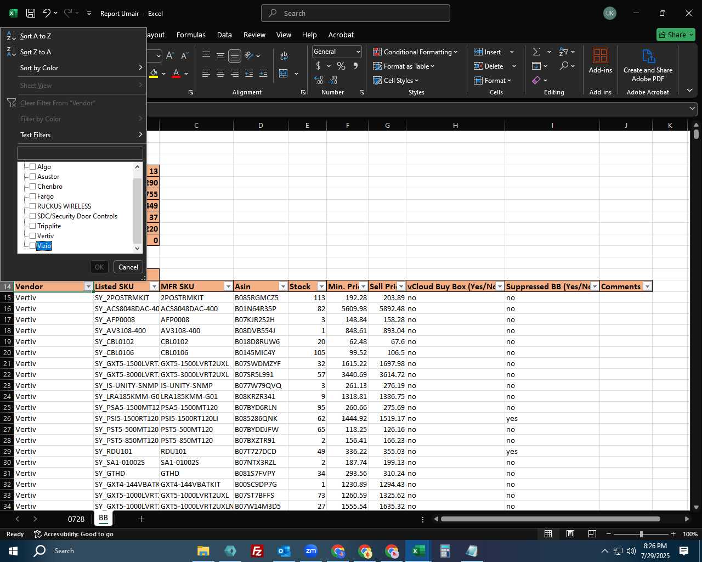Screen dimensions: 702x562
Task: Click the Share button
Action: [x=676, y=35]
